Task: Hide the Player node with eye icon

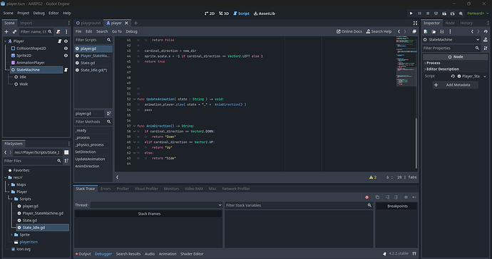Action: click(66, 41)
